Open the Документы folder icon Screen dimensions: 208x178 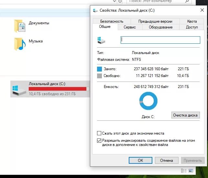tap(20, 26)
